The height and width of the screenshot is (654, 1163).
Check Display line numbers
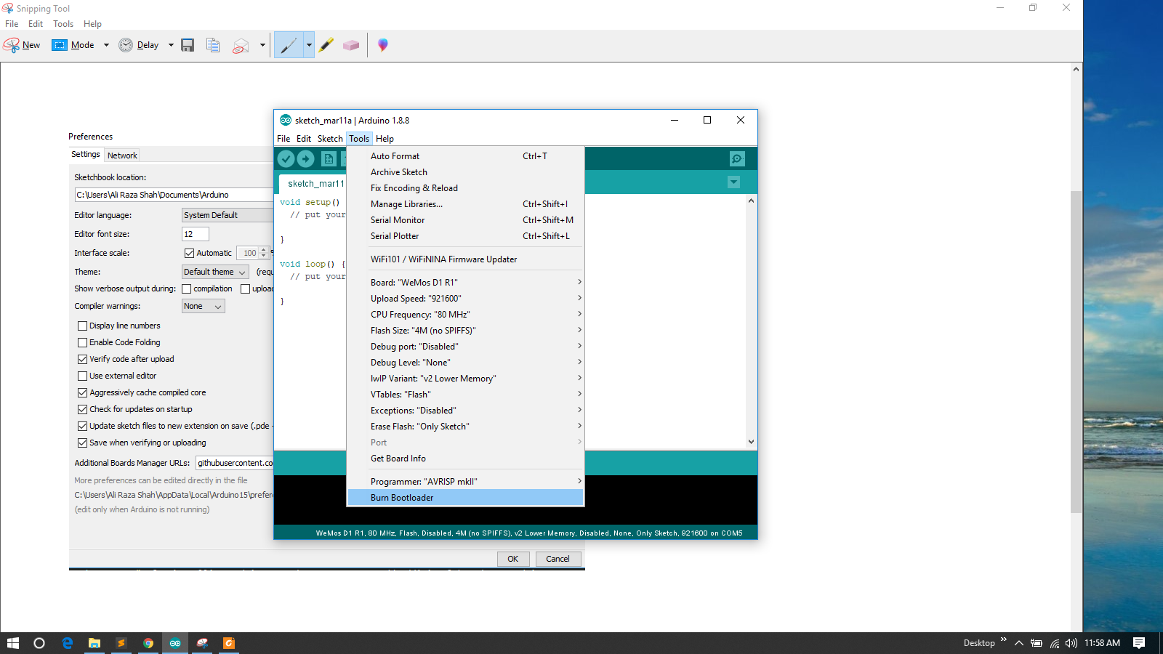(82, 326)
